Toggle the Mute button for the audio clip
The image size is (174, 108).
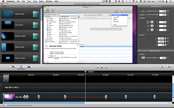click(143, 58)
